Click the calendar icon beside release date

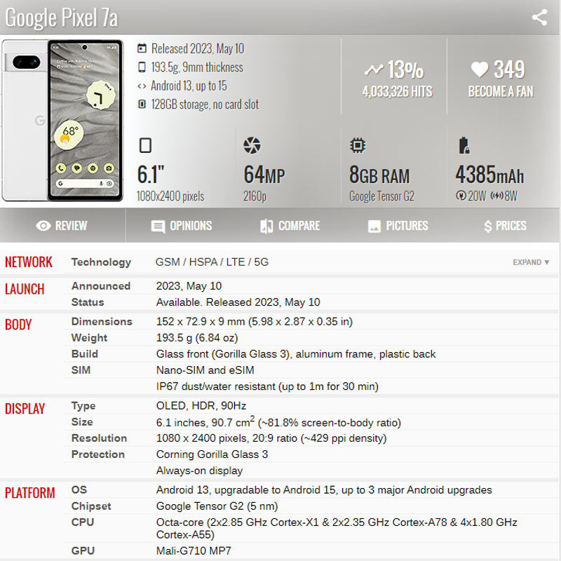(142, 49)
